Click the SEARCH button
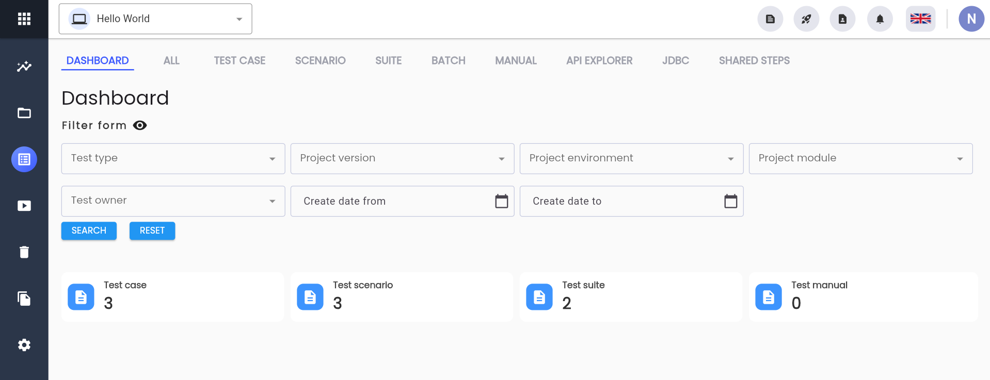The width and height of the screenshot is (990, 380). pos(89,231)
